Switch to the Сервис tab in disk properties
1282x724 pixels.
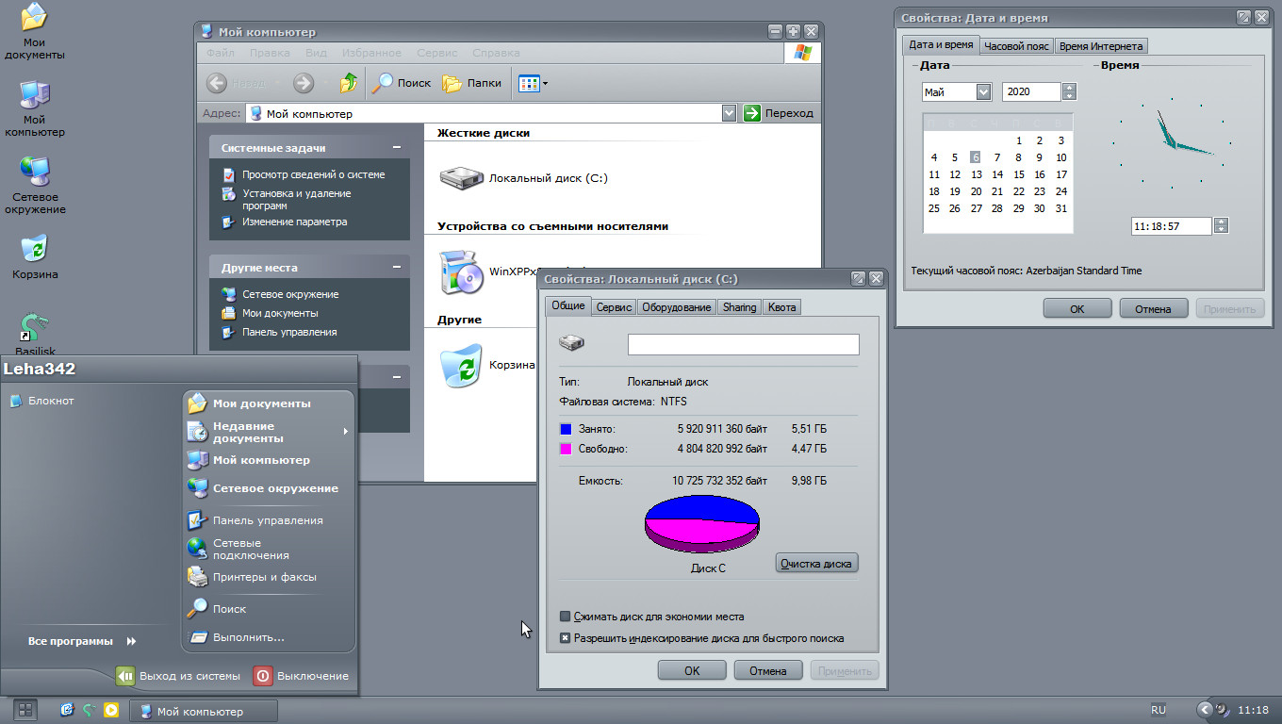[614, 307]
